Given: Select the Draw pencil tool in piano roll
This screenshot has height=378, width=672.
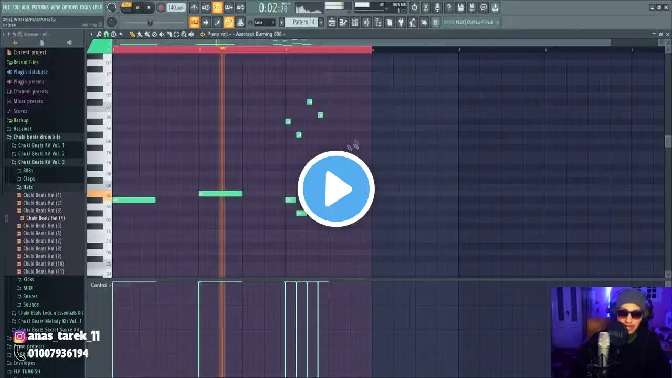Looking at the screenshot, I should (x=132, y=34).
